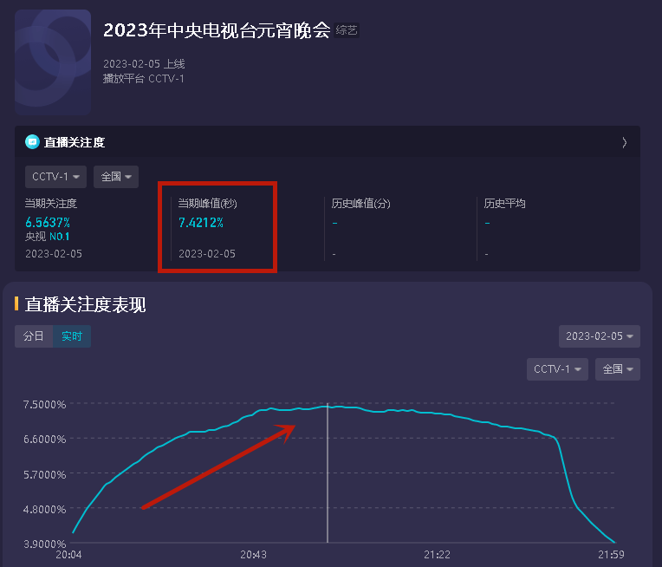The height and width of the screenshot is (567, 662).
Task: Click the 历史平均 label
Action: [504, 204]
